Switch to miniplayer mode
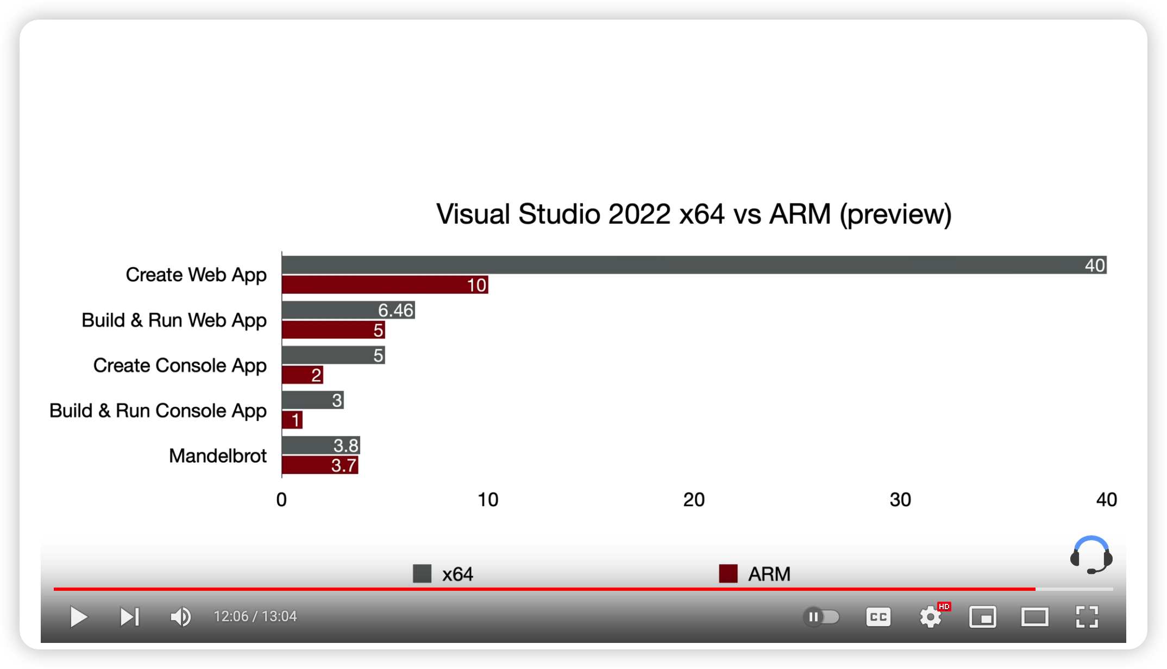This screenshot has width=1167, height=669. [x=982, y=617]
